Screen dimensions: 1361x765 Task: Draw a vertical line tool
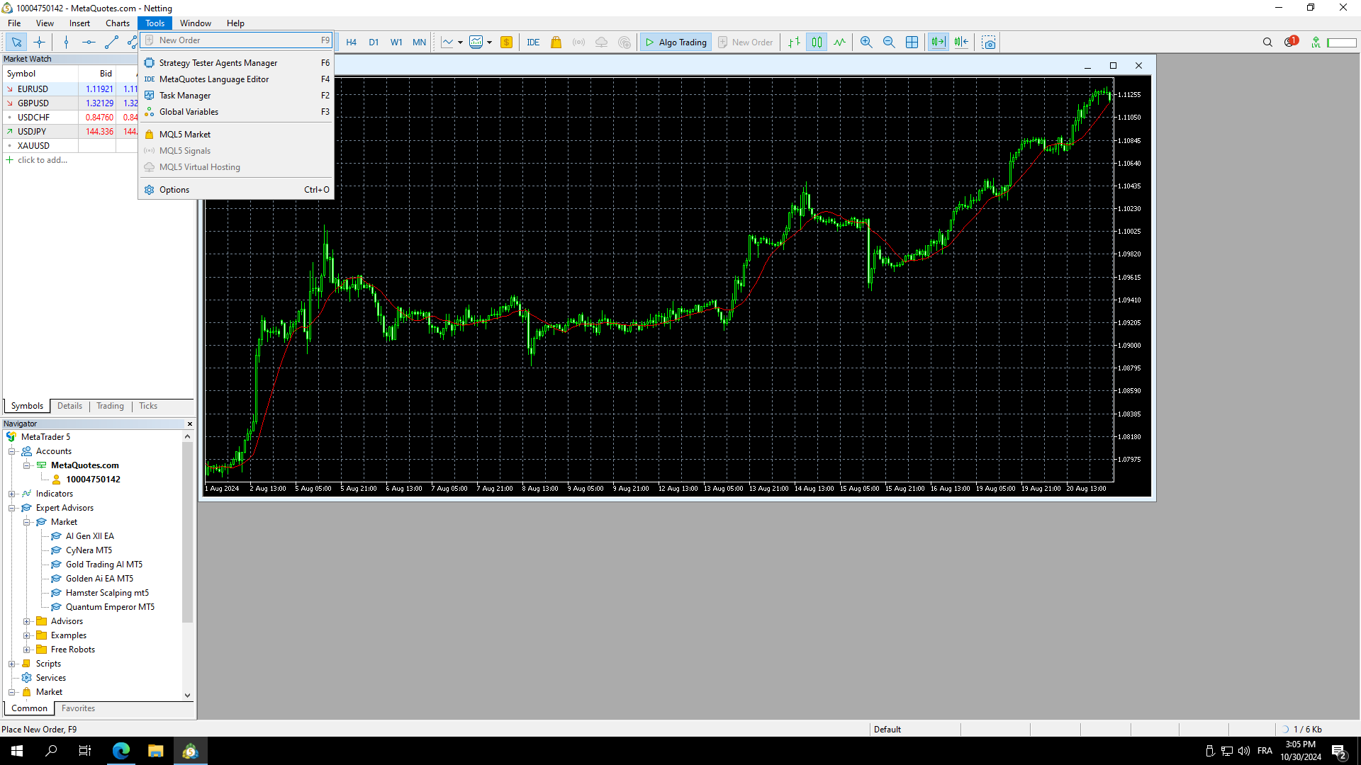[66, 42]
